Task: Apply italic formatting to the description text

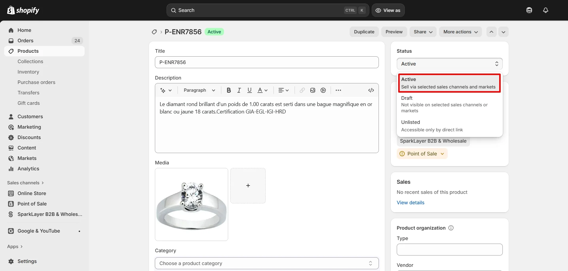Action: click(239, 90)
